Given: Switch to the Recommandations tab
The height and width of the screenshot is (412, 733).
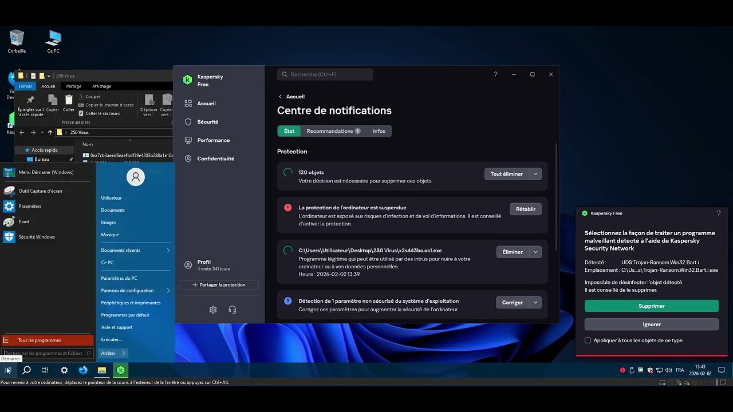Looking at the screenshot, I should [x=333, y=131].
